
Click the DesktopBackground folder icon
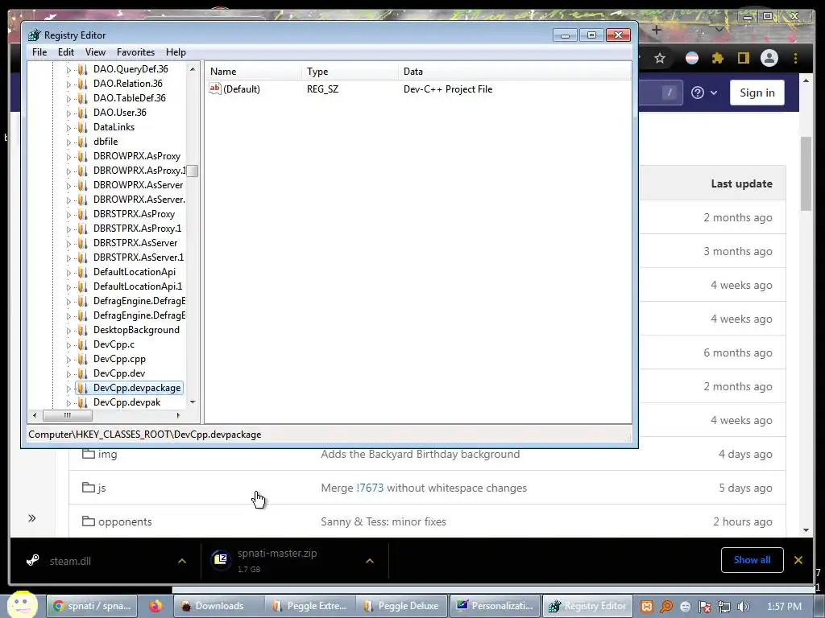[81, 330]
